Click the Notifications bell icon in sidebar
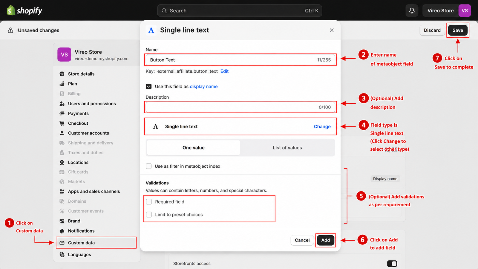This screenshot has width=478, height=269. click(x=62, y=231)
